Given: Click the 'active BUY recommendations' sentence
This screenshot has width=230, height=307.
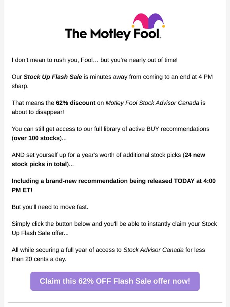Looking at the screenshot, I should click(x=111, y=133).
